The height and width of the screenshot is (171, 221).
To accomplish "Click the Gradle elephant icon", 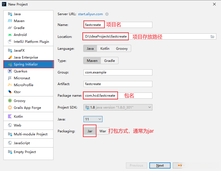I will coord(10,28).
